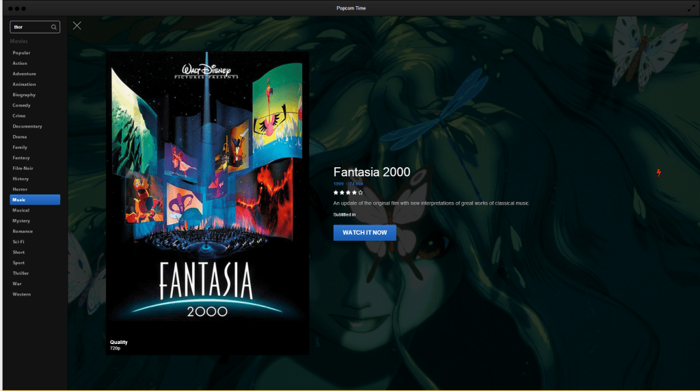Click the Fantasia 2000 poster image
Image resolution: width=700 pixels, height=391 pixels.
(207, 203)
